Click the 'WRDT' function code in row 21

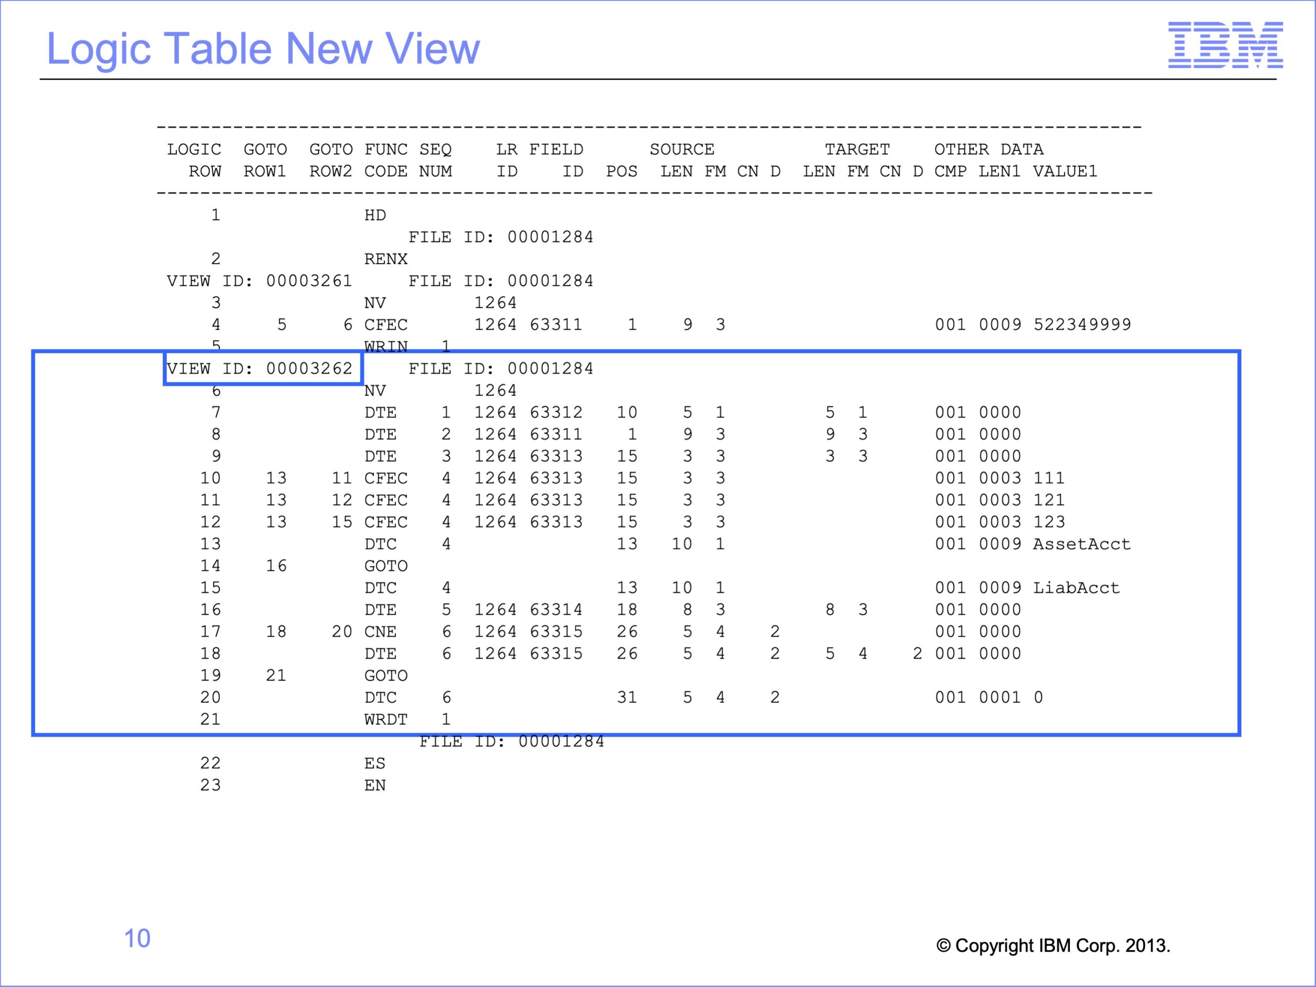[386, 719]
